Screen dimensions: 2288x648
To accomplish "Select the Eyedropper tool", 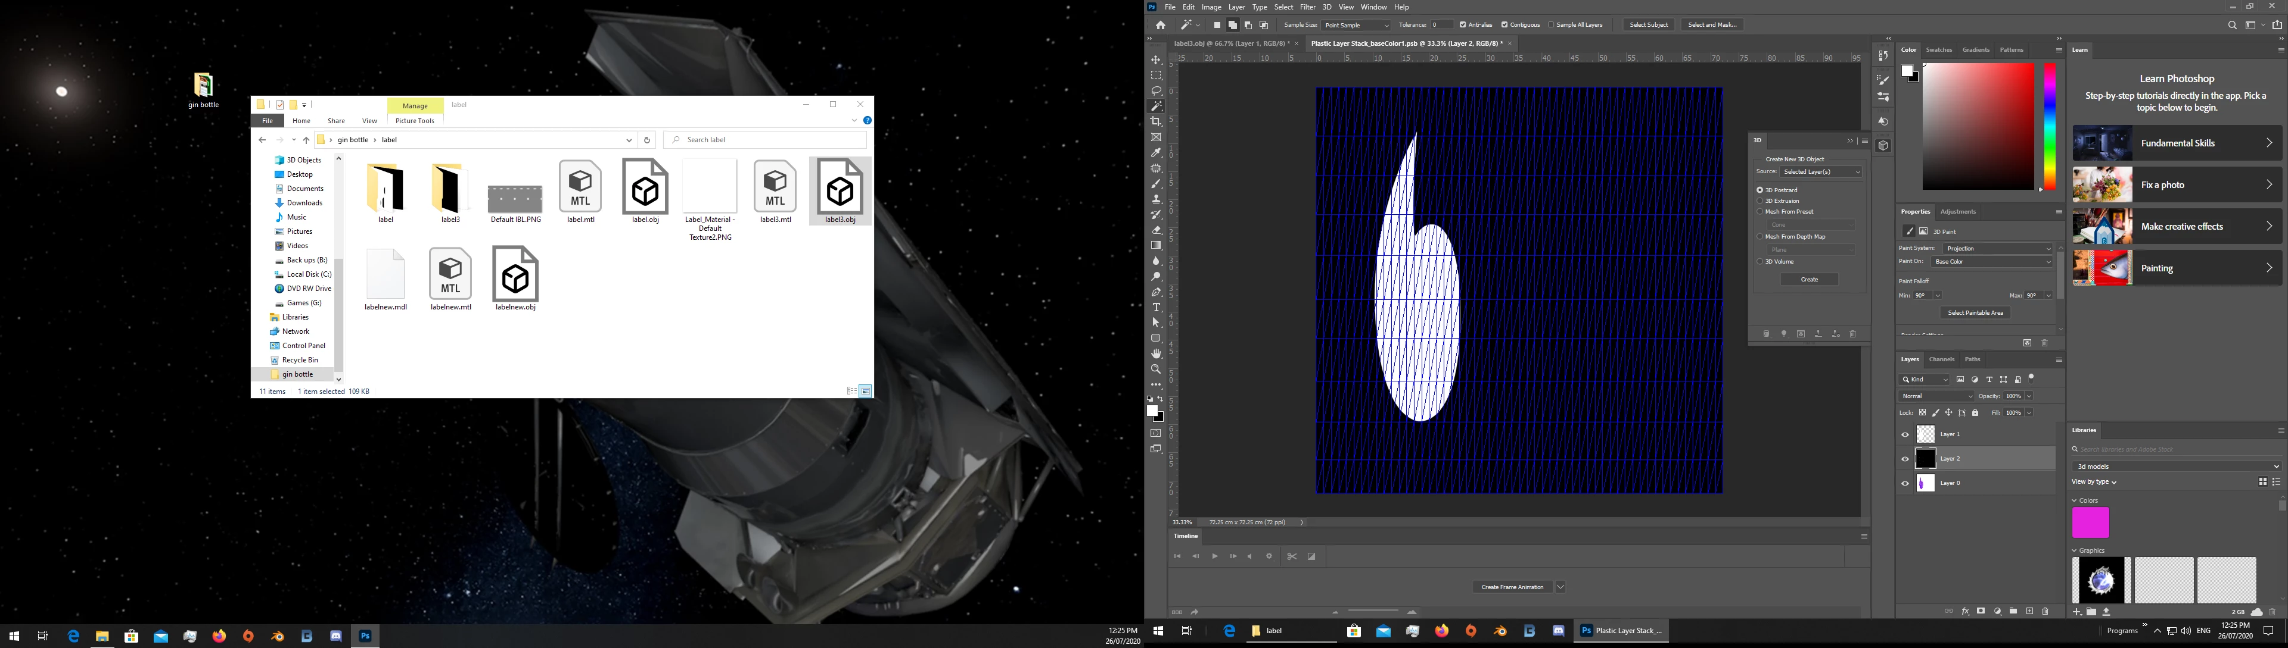I will pyautogui.click(x=1155, y=152).
